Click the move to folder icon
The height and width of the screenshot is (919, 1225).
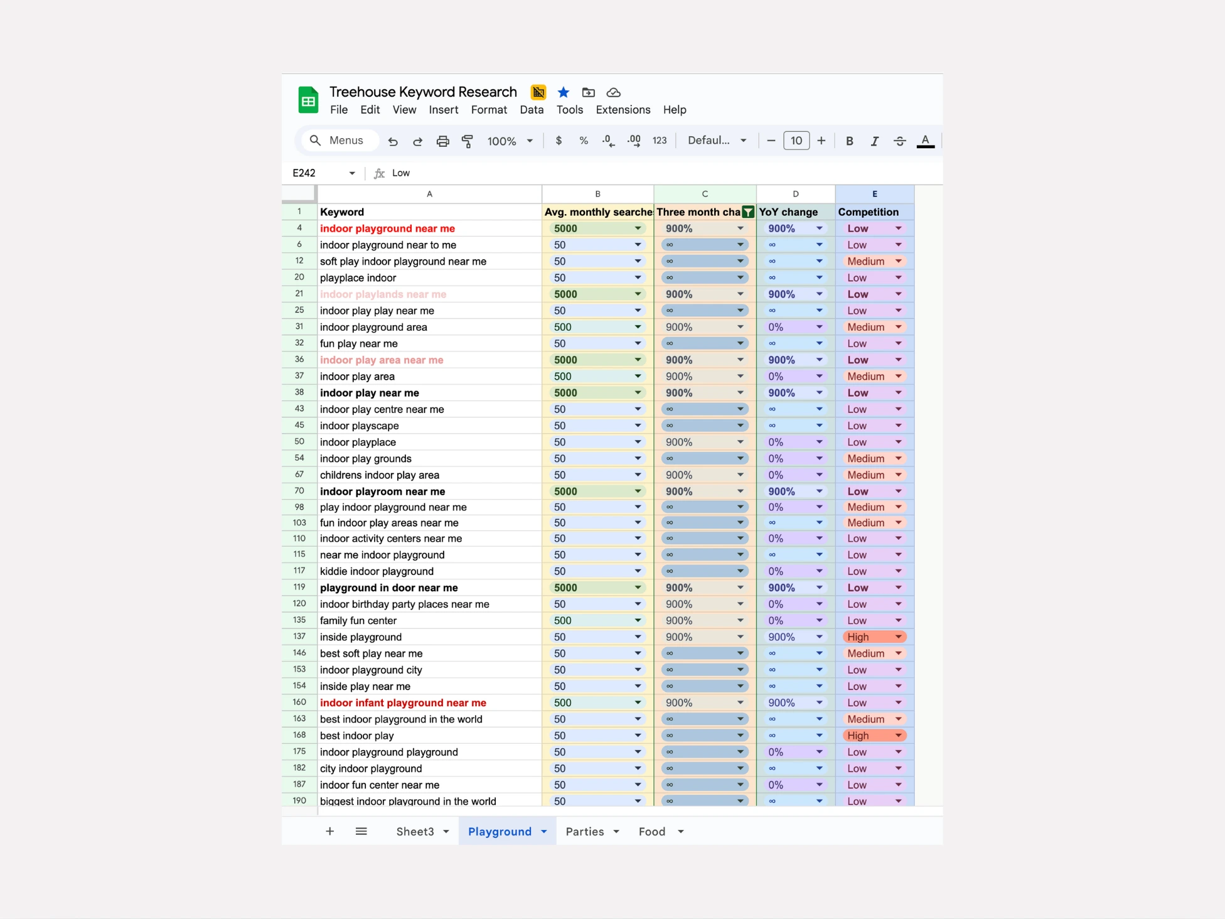[x=588, y=92]
